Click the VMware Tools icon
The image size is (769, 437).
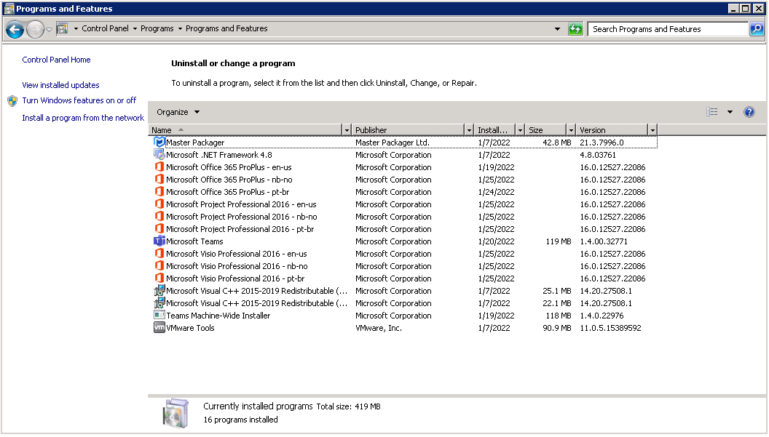coord(159,327)
